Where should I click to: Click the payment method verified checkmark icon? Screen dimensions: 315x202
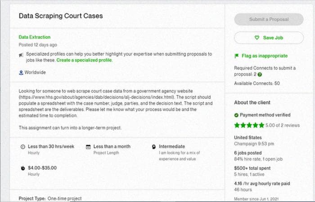click(236, 115)
